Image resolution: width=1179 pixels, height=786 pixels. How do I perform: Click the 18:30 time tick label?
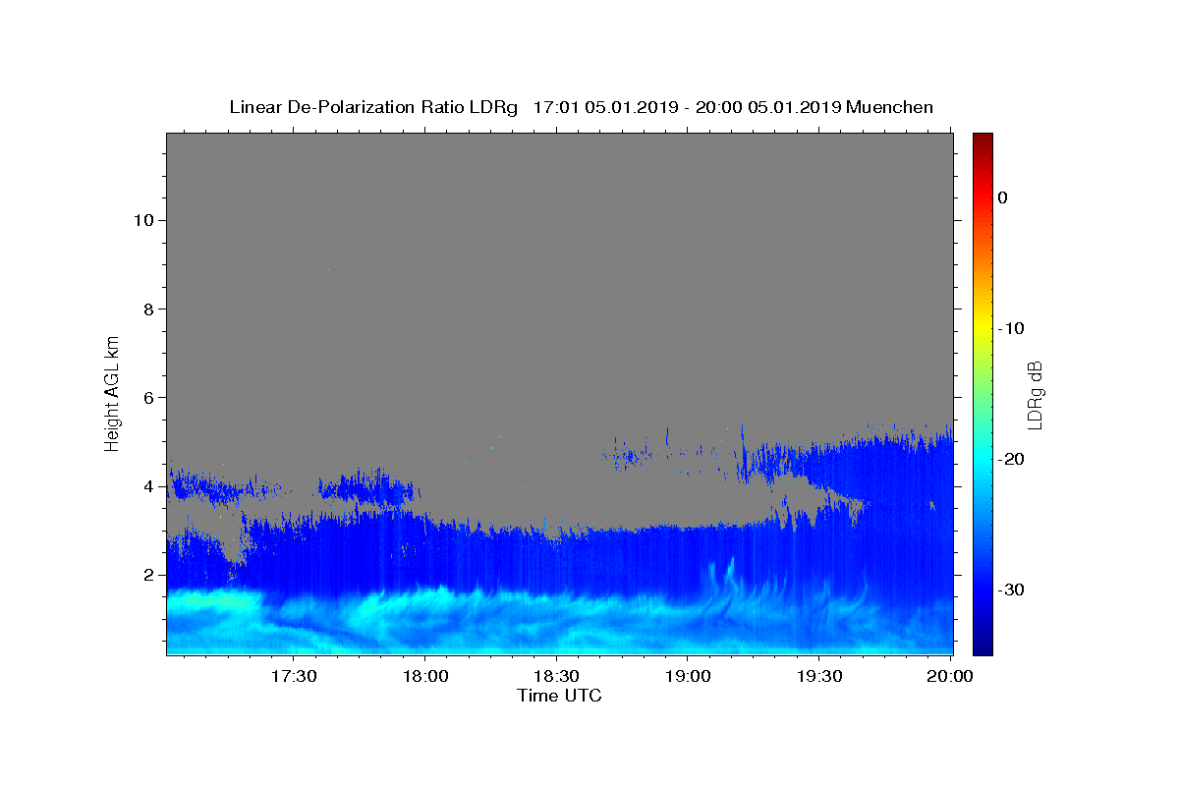[556, 677]
